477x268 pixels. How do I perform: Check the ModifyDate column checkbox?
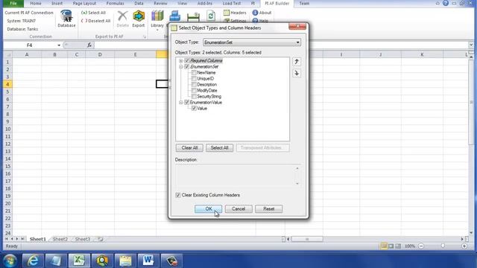click(x=194, y=91)
